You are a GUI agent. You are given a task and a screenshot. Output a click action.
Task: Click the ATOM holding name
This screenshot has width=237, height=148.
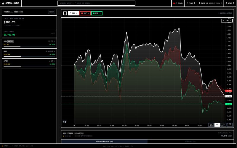[6, 61]
